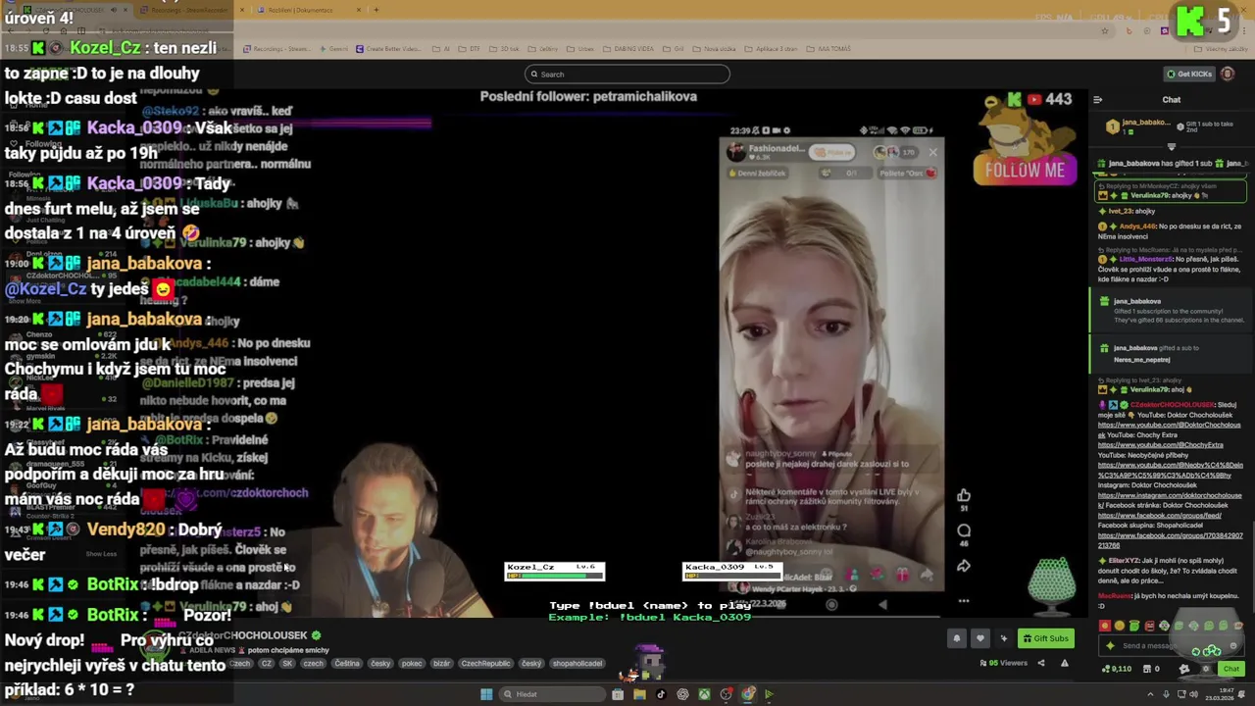This screenshot has height=706, width=1255.
Task: Open the Windows Start menu
Action: coord(486,694)
